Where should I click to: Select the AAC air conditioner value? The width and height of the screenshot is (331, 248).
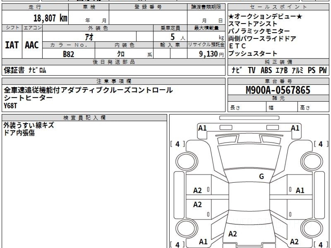point(32,45)
